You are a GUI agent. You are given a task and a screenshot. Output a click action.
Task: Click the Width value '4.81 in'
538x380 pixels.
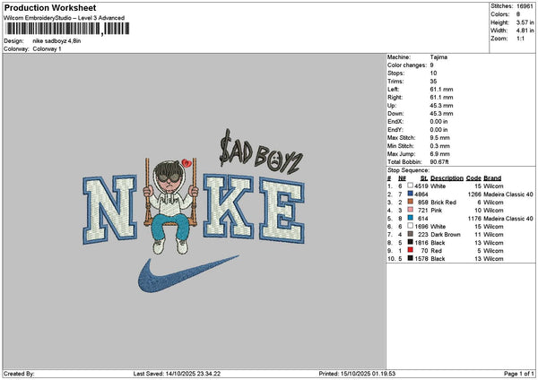(x=525, y=30)
